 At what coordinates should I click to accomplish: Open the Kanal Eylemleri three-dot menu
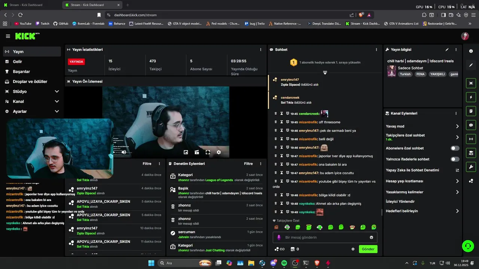click(x=456, y=113)
